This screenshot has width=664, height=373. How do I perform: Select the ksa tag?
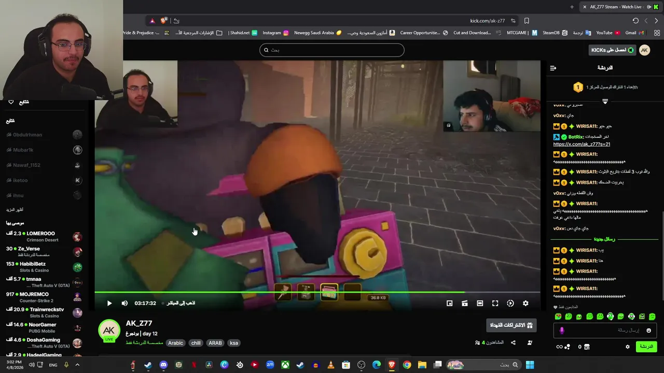coord(234,343)
